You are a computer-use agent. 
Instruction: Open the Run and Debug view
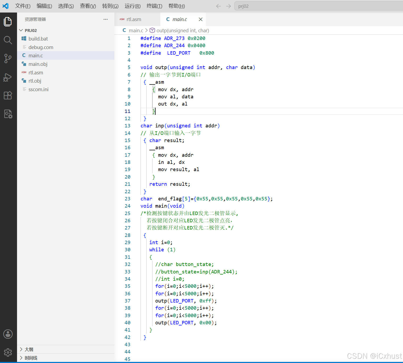click(x=8, y=77)
